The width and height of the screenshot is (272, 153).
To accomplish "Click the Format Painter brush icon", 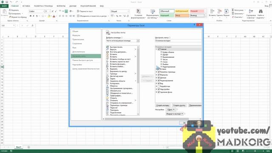I will [10, 17].
